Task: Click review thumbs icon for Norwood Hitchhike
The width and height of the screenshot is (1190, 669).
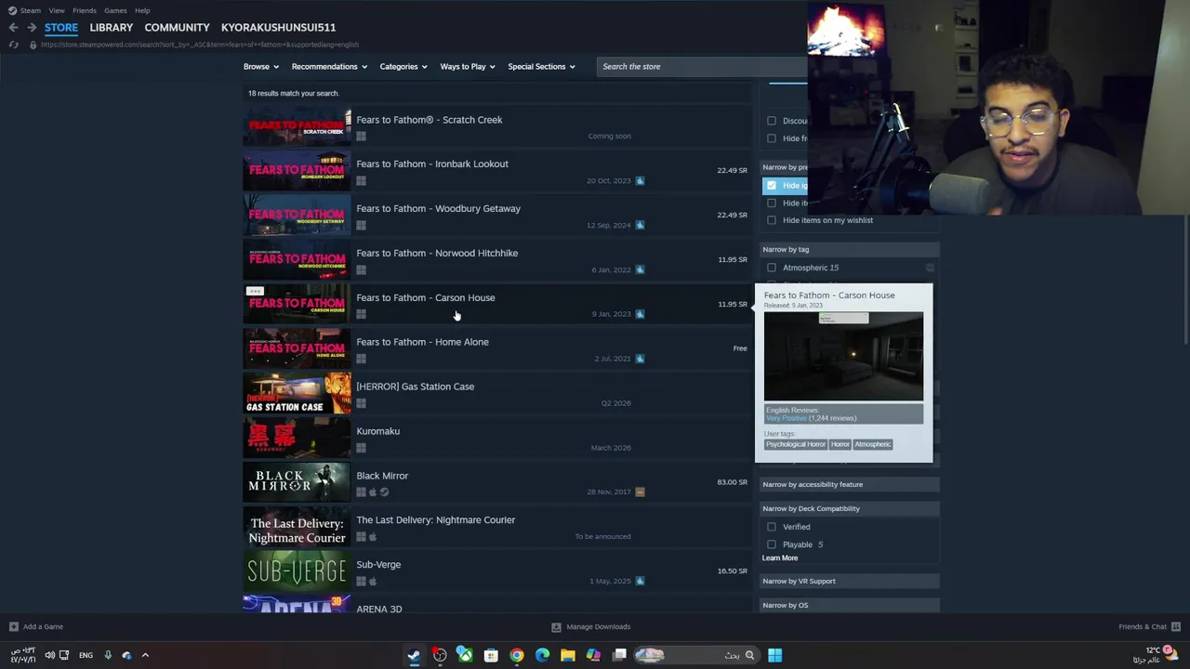Action: click(x=640, y=269)
